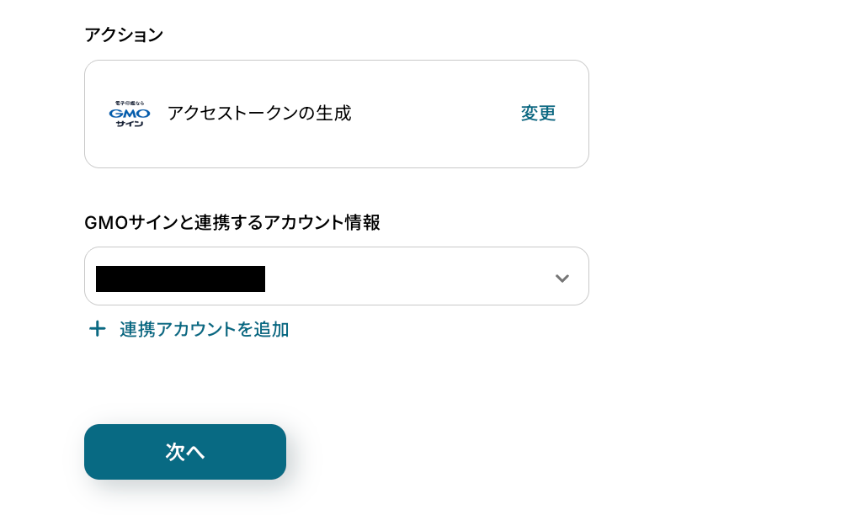This screenshot has height=515, width=857.
Task: Click the GMOサインと連携するアカウント情報 label
Action: 232,223
